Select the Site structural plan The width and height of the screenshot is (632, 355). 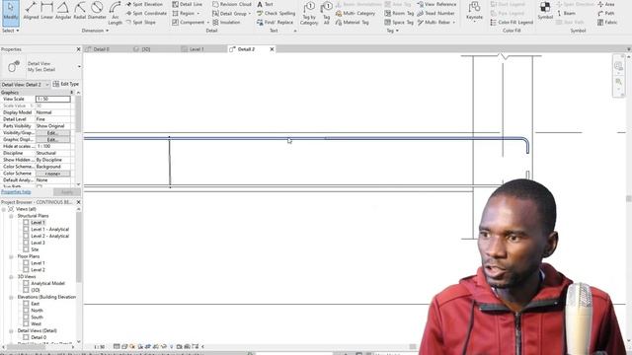(35, 249)
